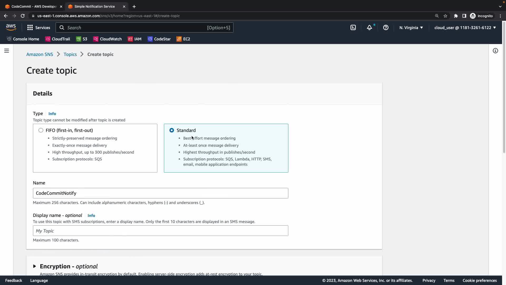Click Info link next to Type
The image size is (506, 285).
[x=52, y=114]
